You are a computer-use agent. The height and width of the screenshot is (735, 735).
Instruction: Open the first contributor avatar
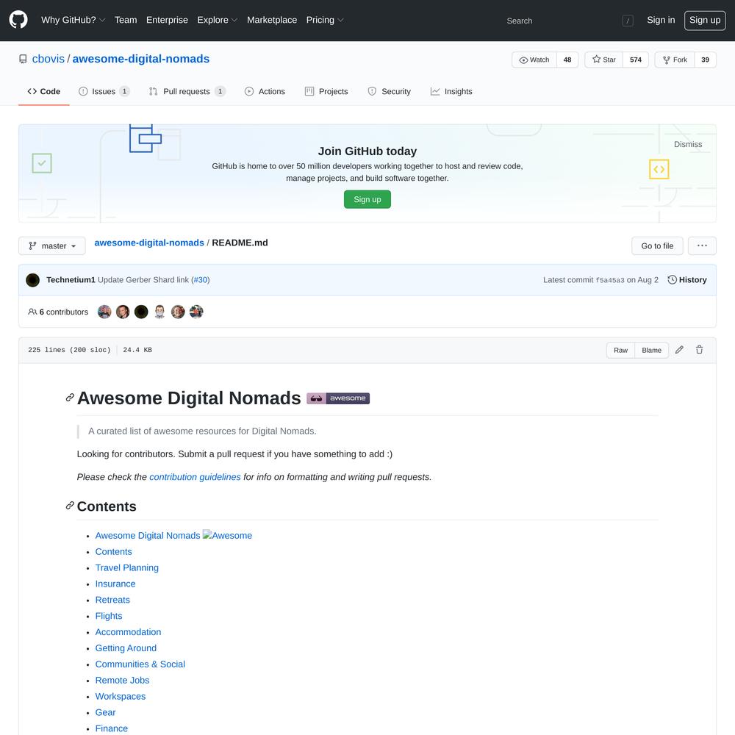click(x=104, y=312)
